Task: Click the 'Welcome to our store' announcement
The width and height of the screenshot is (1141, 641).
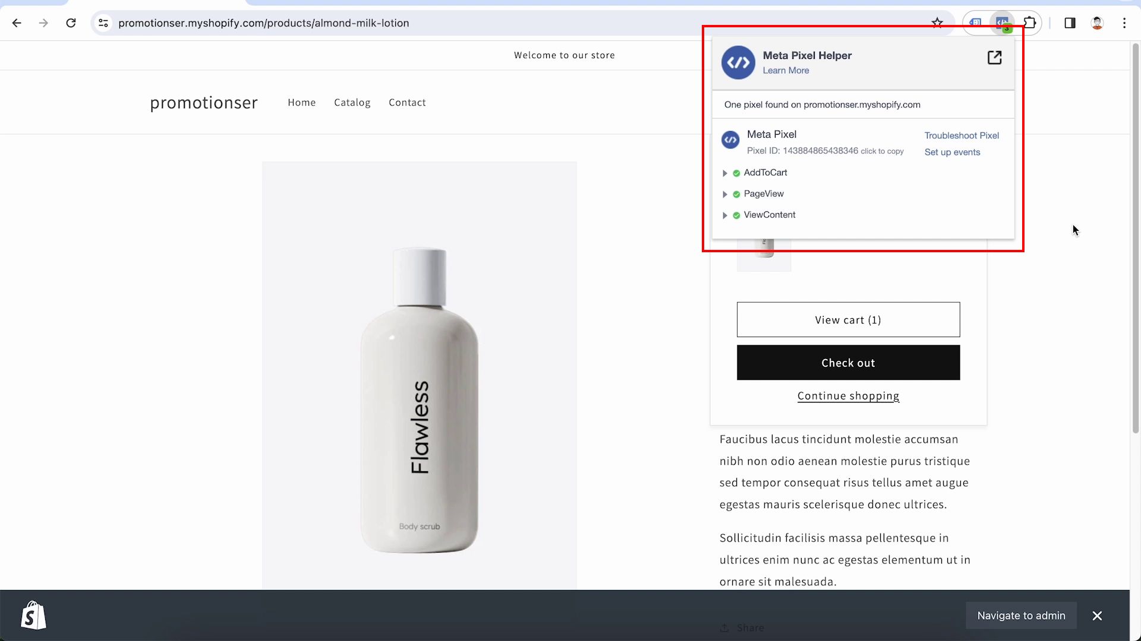Action: 564,55
